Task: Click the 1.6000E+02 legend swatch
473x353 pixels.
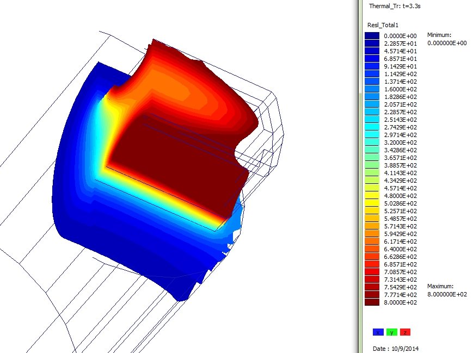Action: [x=372, y=89]
